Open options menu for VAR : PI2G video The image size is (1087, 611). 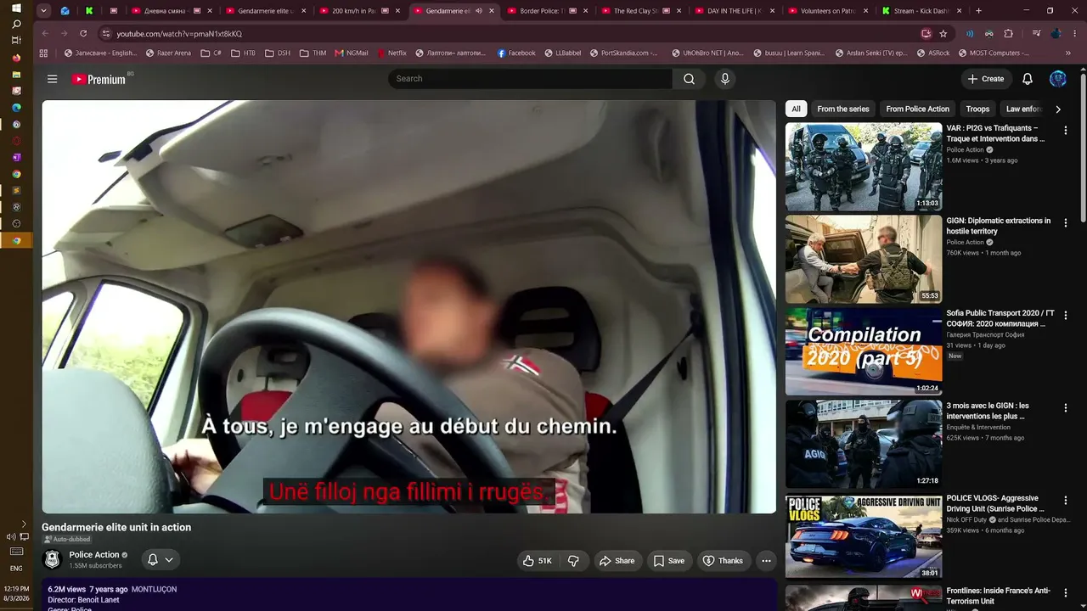(1065, 131)
